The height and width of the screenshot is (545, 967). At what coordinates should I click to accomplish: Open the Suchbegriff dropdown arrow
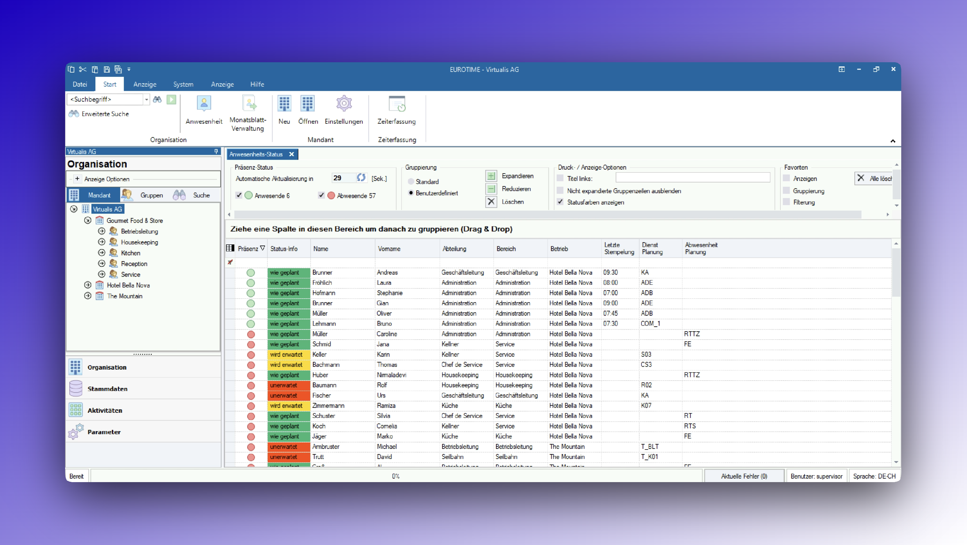click(x=146, y=99)
